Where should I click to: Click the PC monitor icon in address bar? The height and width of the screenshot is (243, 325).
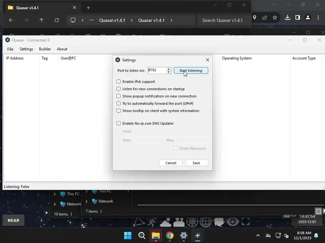[73, 20]
